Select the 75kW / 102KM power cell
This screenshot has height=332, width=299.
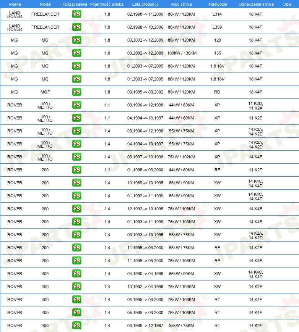pos(182,157)
